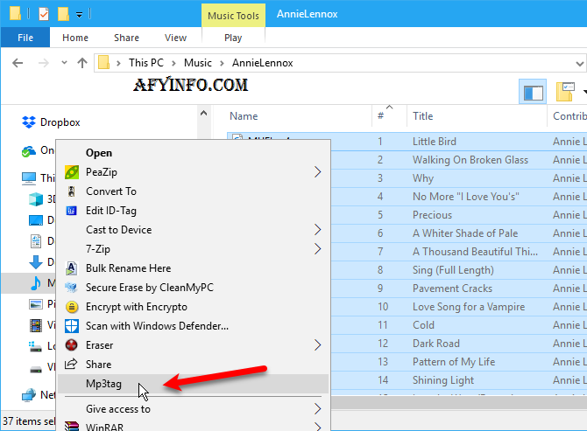Choose Encrypt with Encrypto menu entry
The height and width of the screenshot is (431, 587).
point(193,307)
